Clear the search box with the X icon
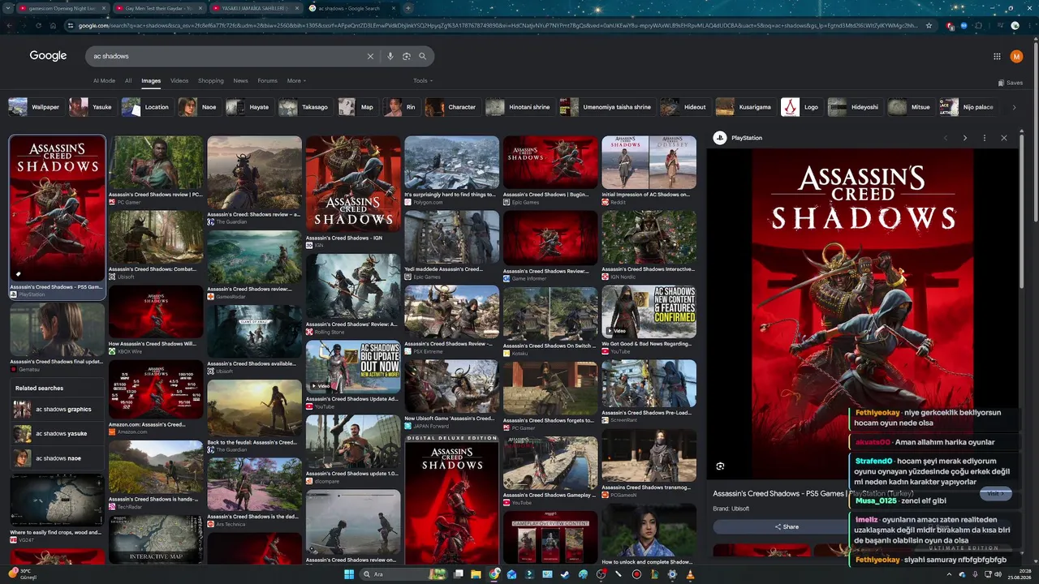This screenshot has width=1039, height=584. 370,56
